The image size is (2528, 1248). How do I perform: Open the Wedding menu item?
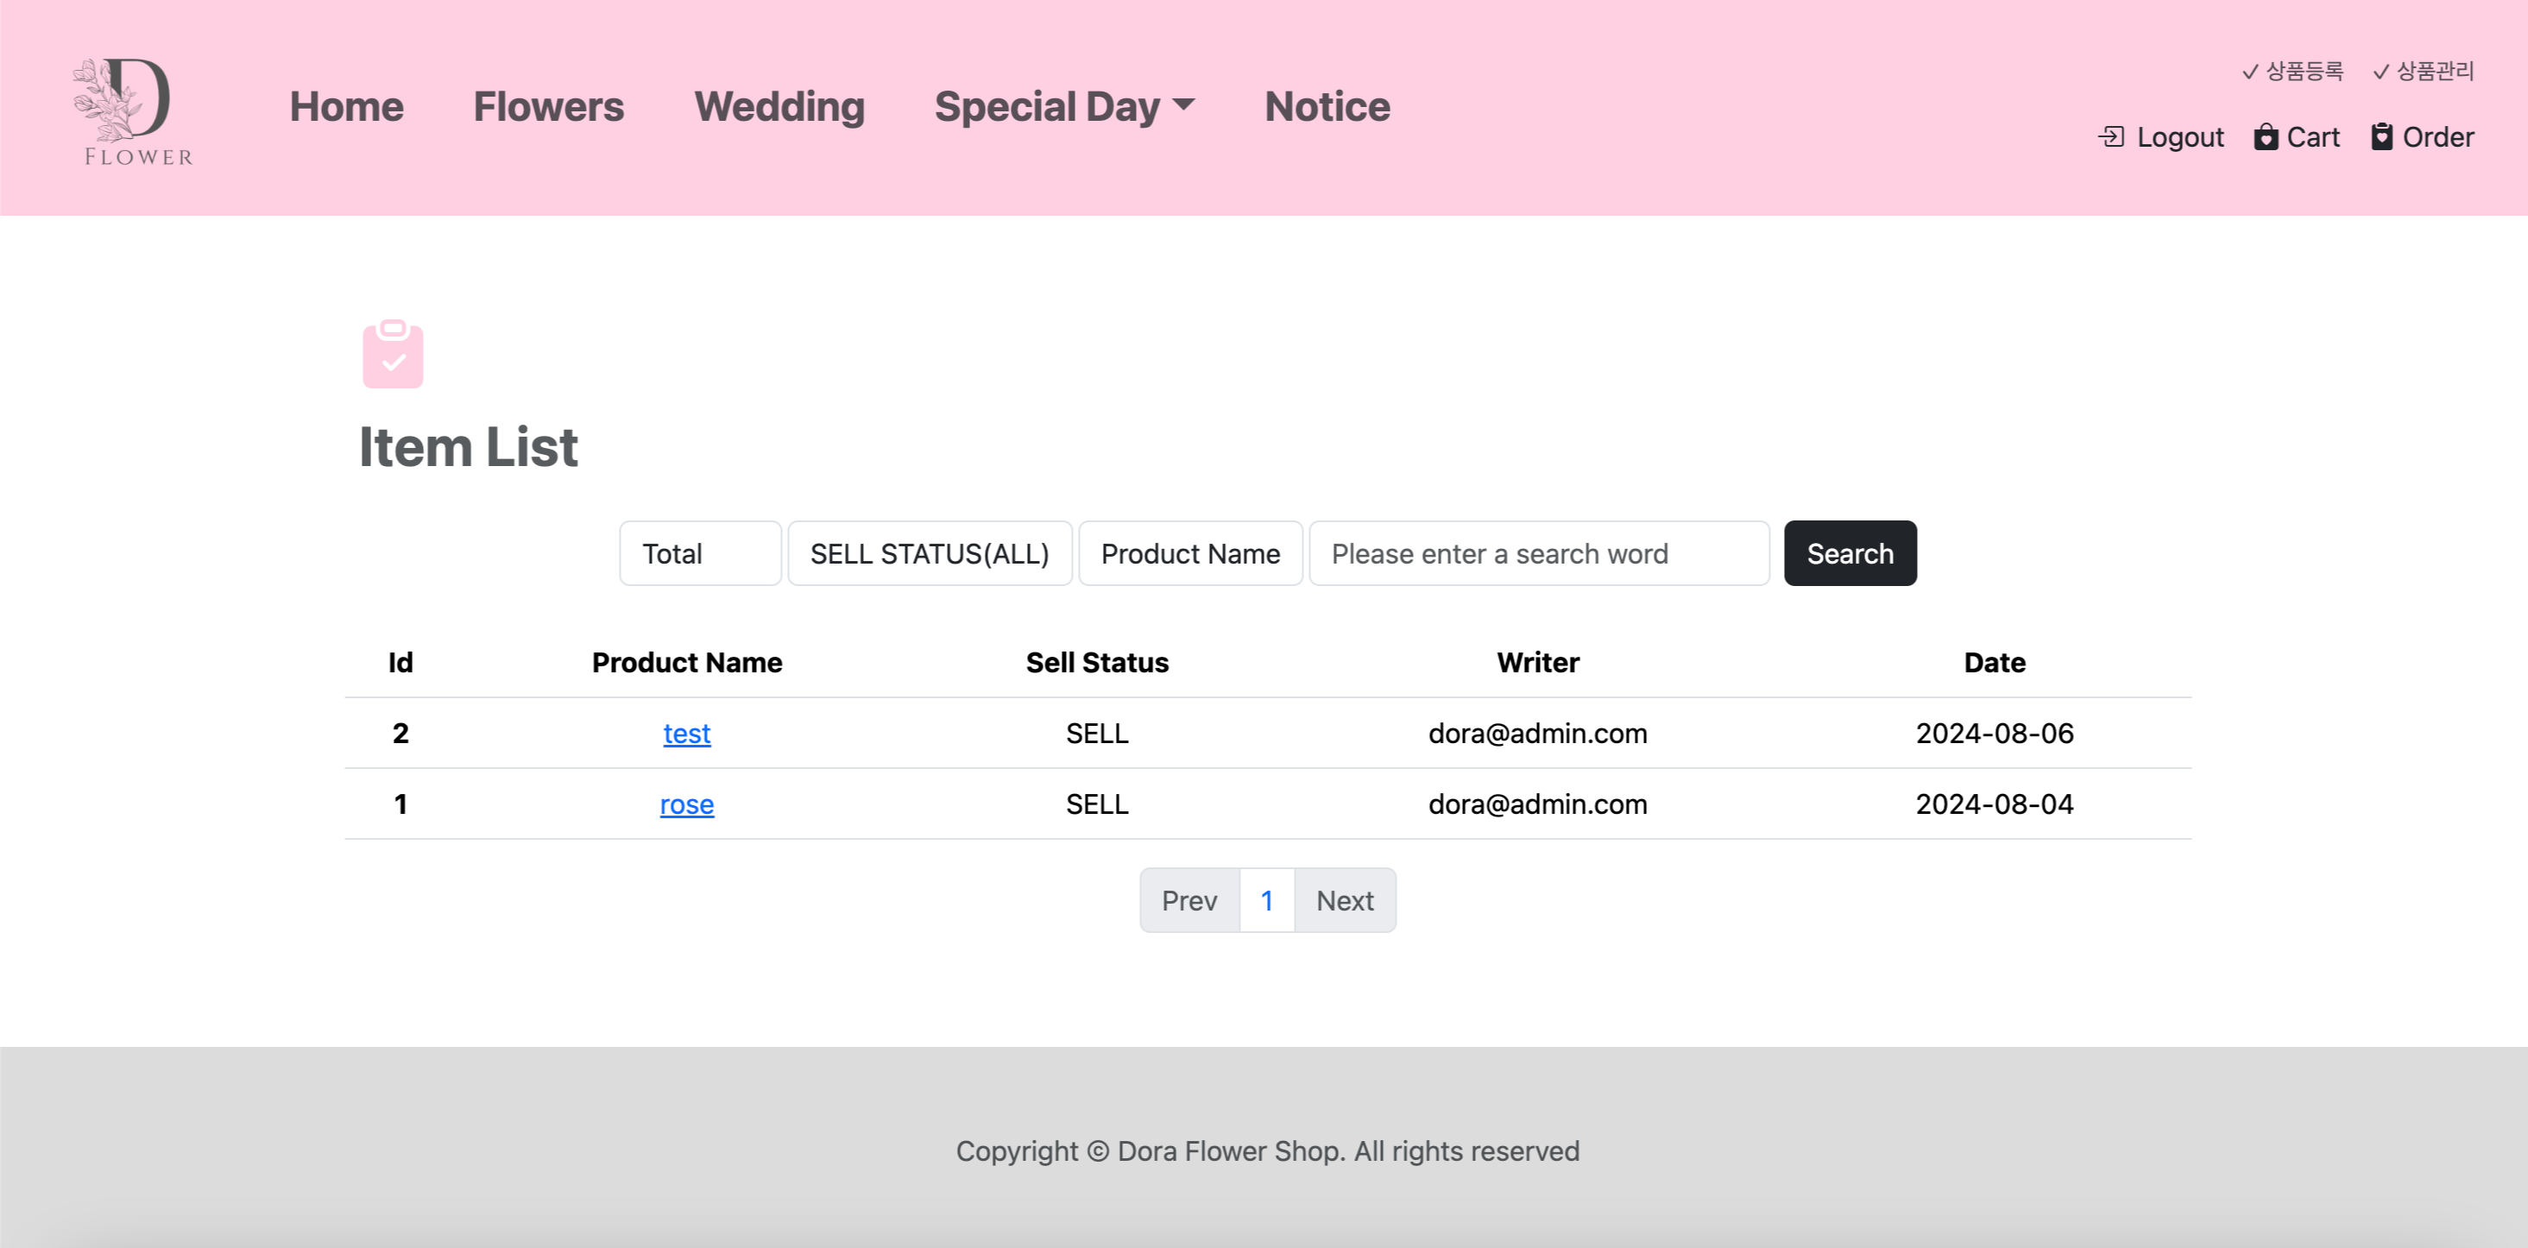779,107
